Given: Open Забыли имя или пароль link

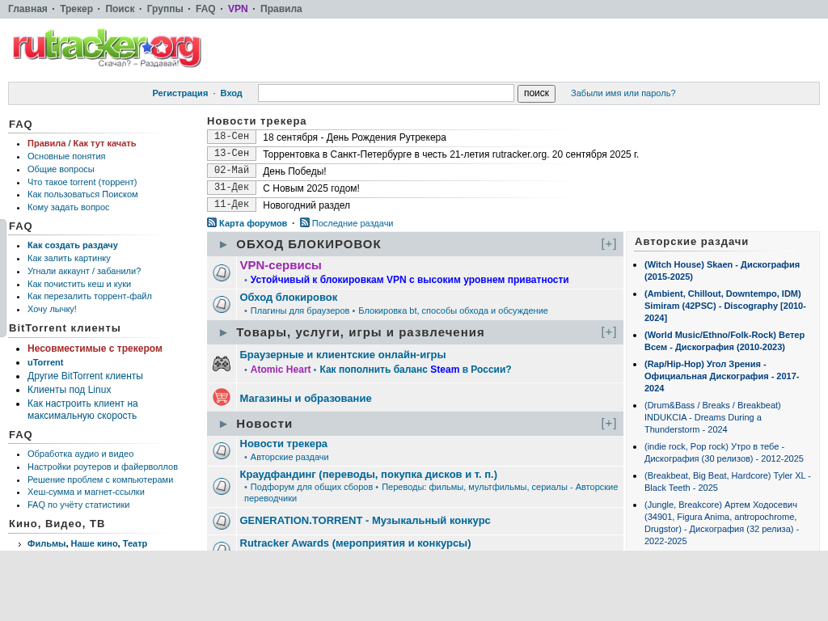Looking at the screenshot, I should 623,93.
